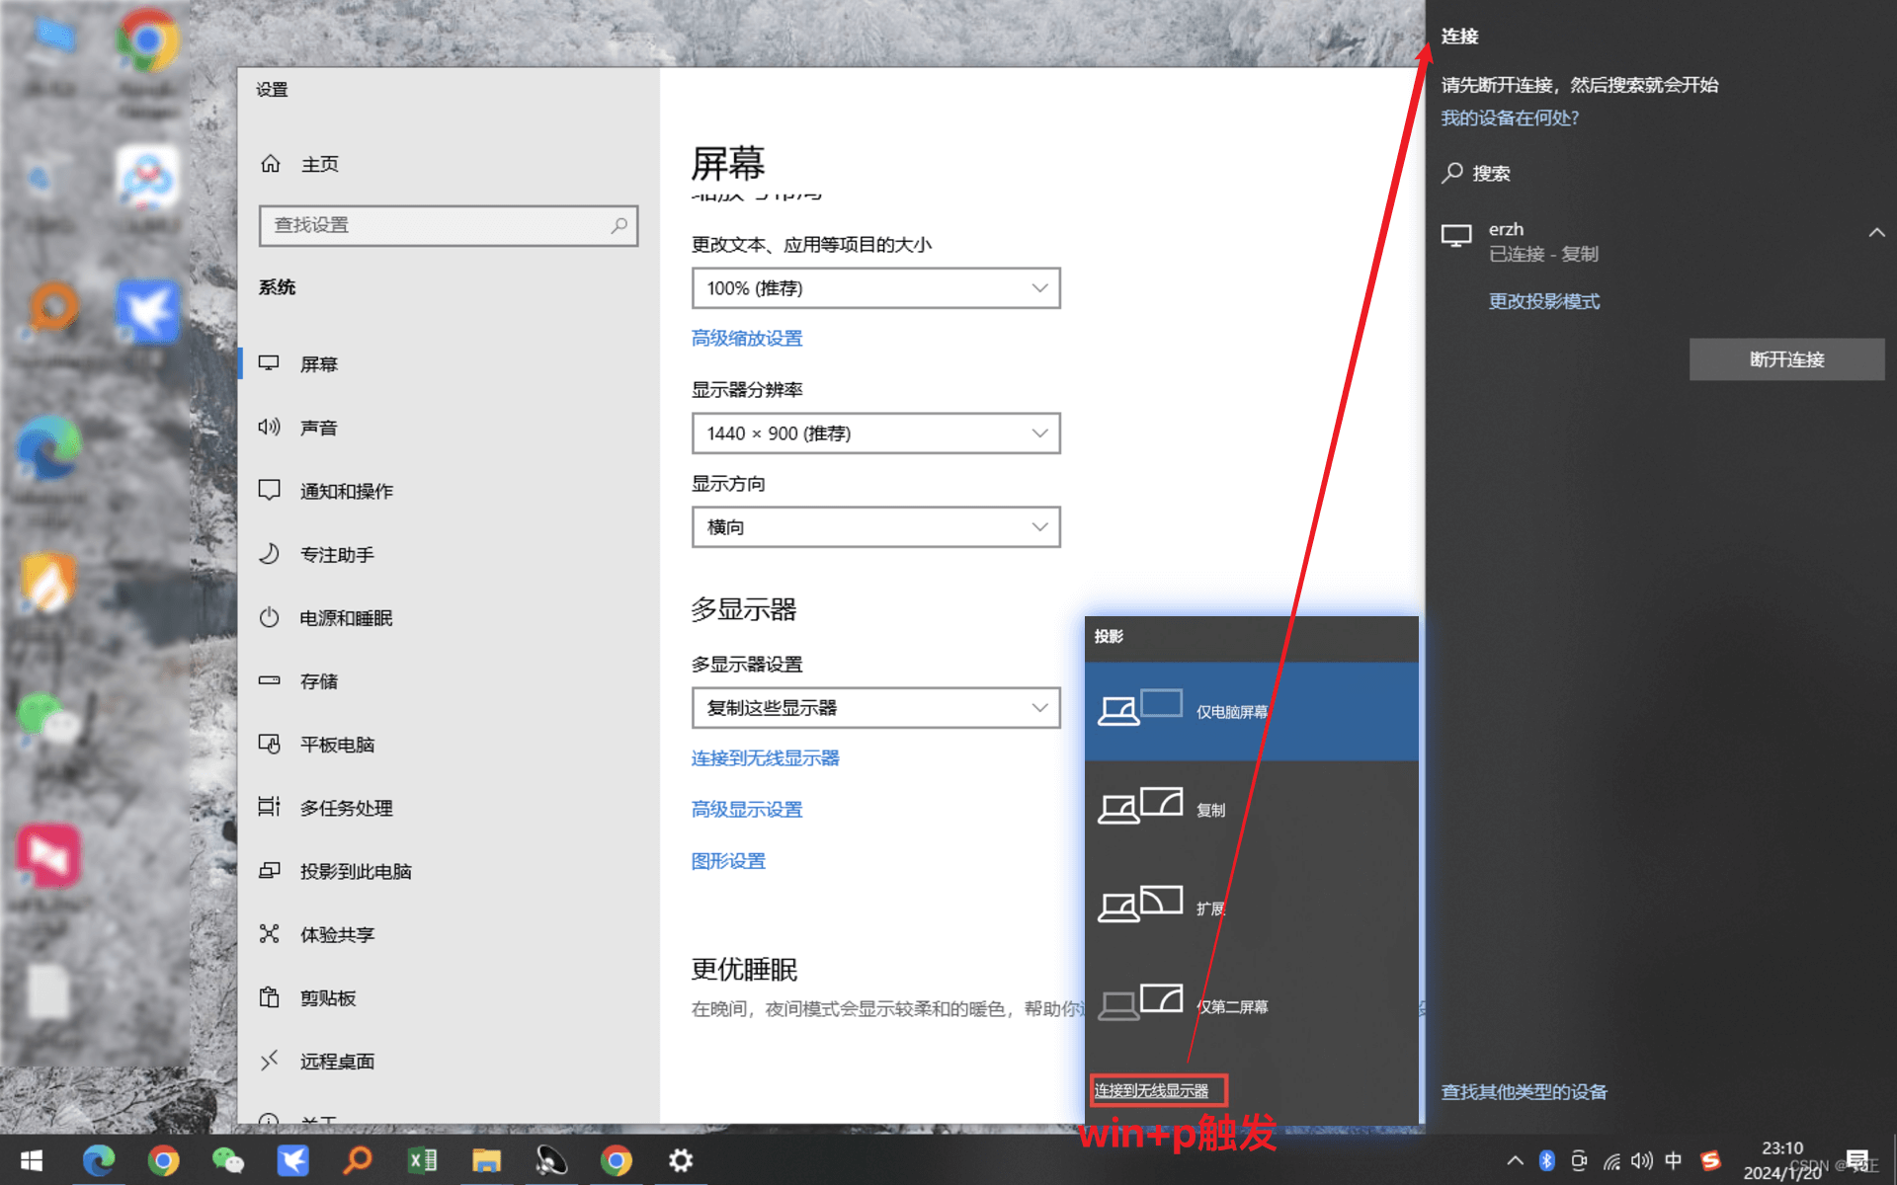Click the Bluetooth icon in system tray
This screenshot has height=1185, width=1897.
(x=1546, y=1161)
